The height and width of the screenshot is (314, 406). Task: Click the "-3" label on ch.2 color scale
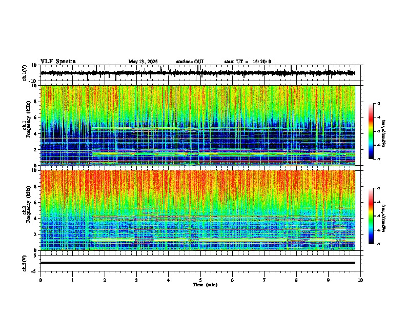[x=378, y=188]
